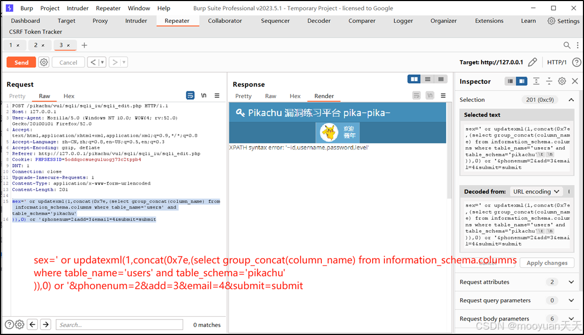This screenshot has width=584, height=335.
Task: Toggle request non-printable characters \n
Action: coord(204,95)
